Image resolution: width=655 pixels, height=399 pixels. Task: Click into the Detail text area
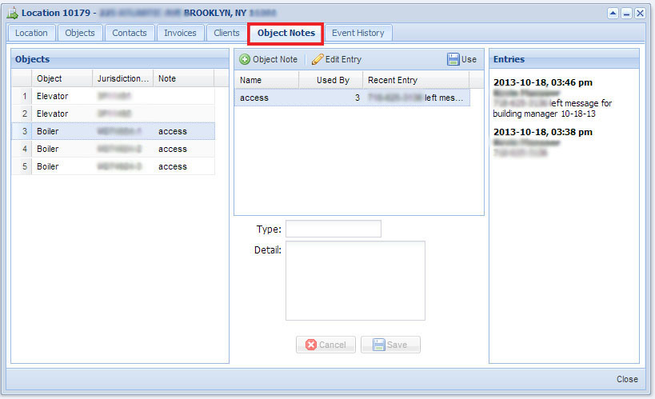tap(355, 281)
